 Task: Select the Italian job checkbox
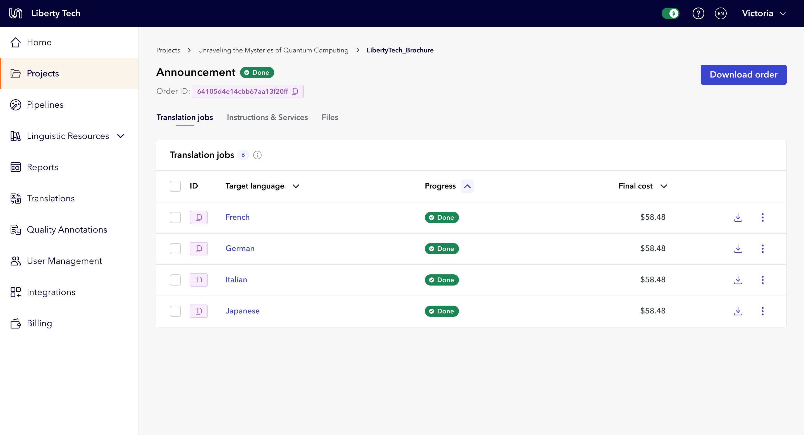[175, 280]
